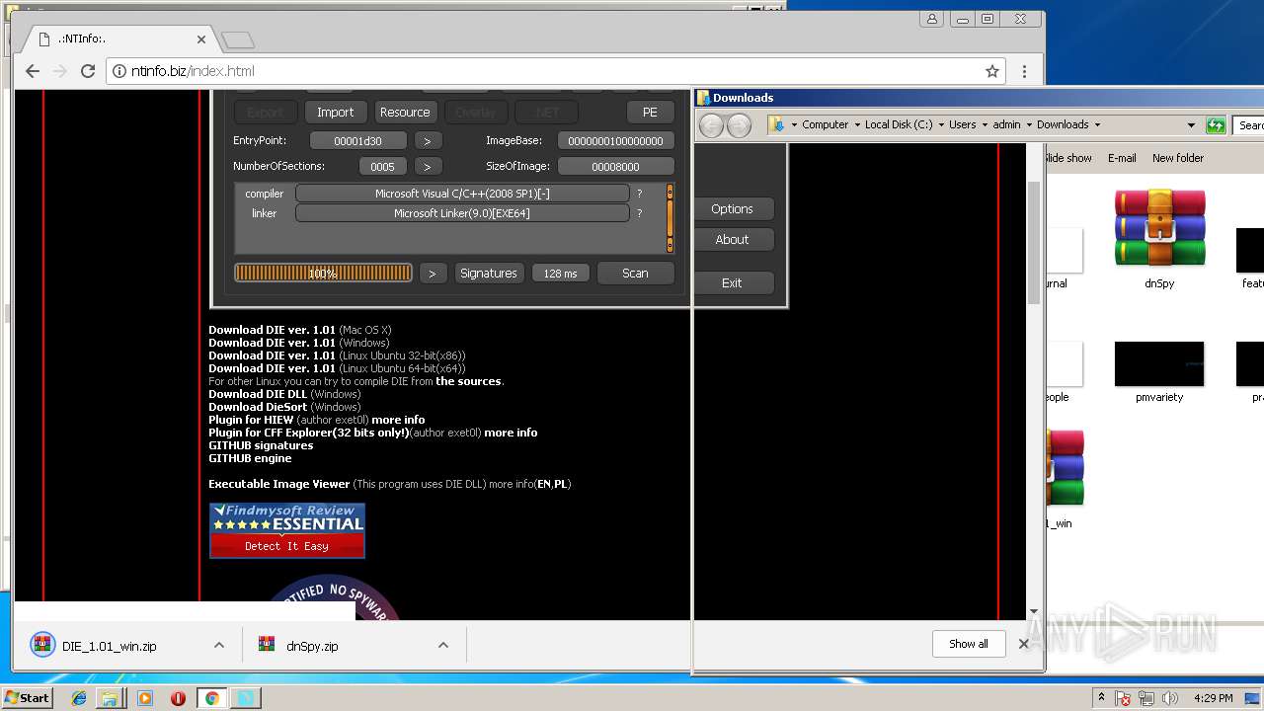Expand options for dnSpy.zip download
This screenshot has height=711, width=1264.
443,646
